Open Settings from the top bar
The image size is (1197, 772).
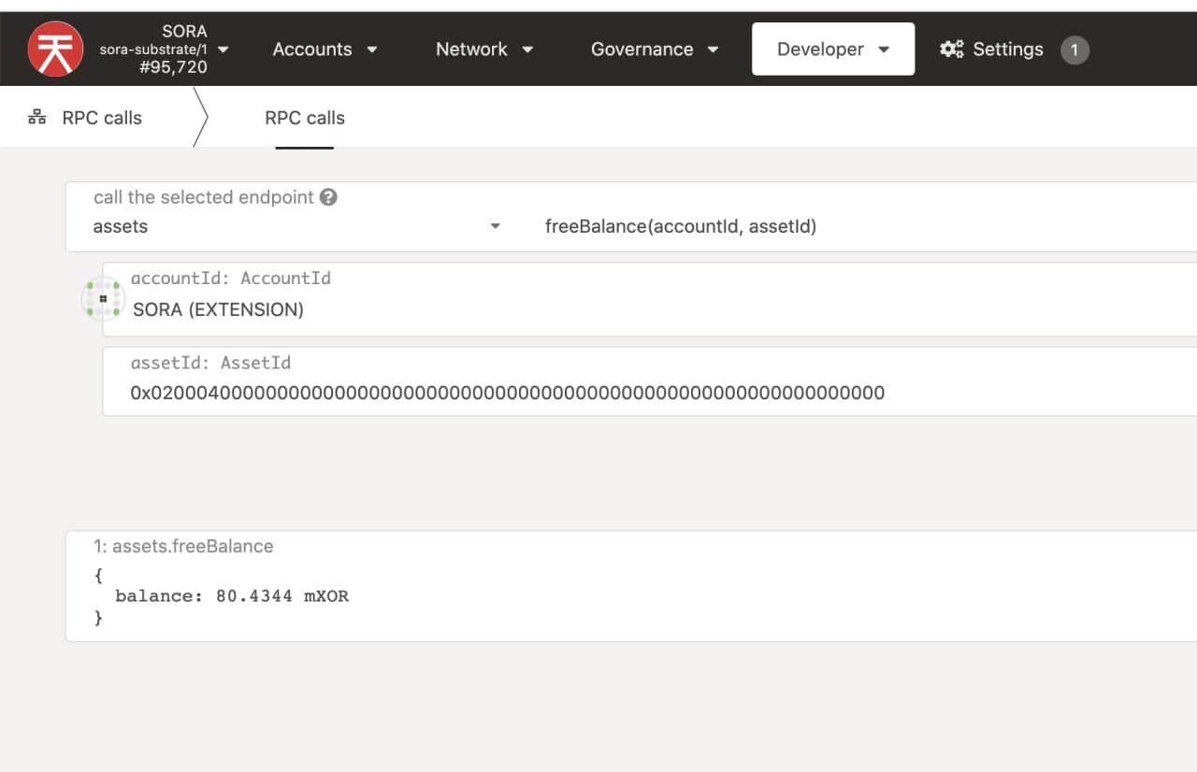pos(1008,50)
